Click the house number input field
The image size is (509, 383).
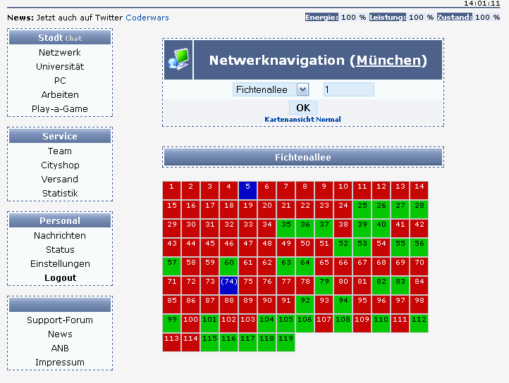point(349,89)
